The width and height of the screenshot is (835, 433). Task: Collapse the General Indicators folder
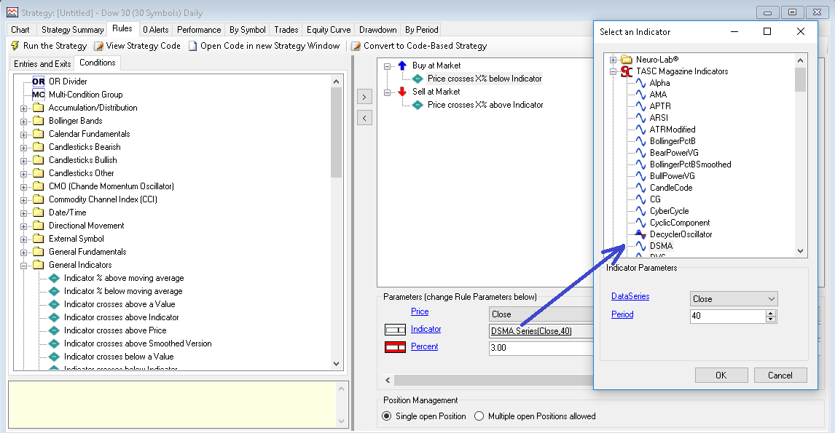[24, 265]
